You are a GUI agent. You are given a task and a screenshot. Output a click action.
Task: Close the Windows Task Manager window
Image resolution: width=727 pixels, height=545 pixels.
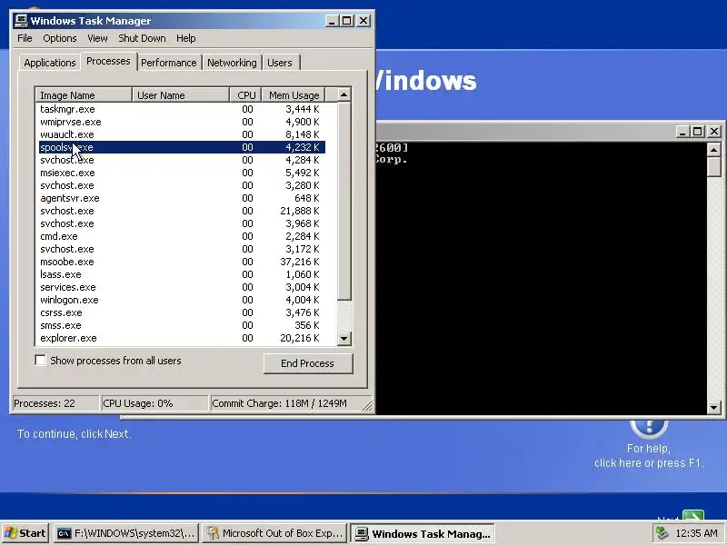tap(363, 21)
